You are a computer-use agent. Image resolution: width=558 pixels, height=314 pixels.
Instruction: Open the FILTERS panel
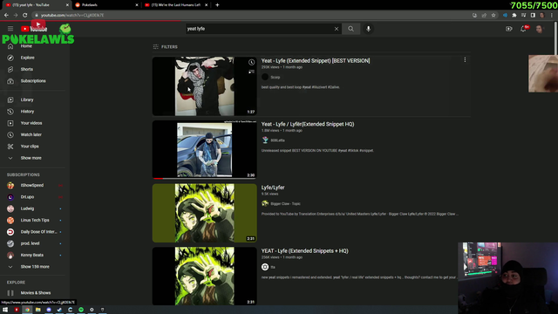pyautogui.click(x=165, y=46)
